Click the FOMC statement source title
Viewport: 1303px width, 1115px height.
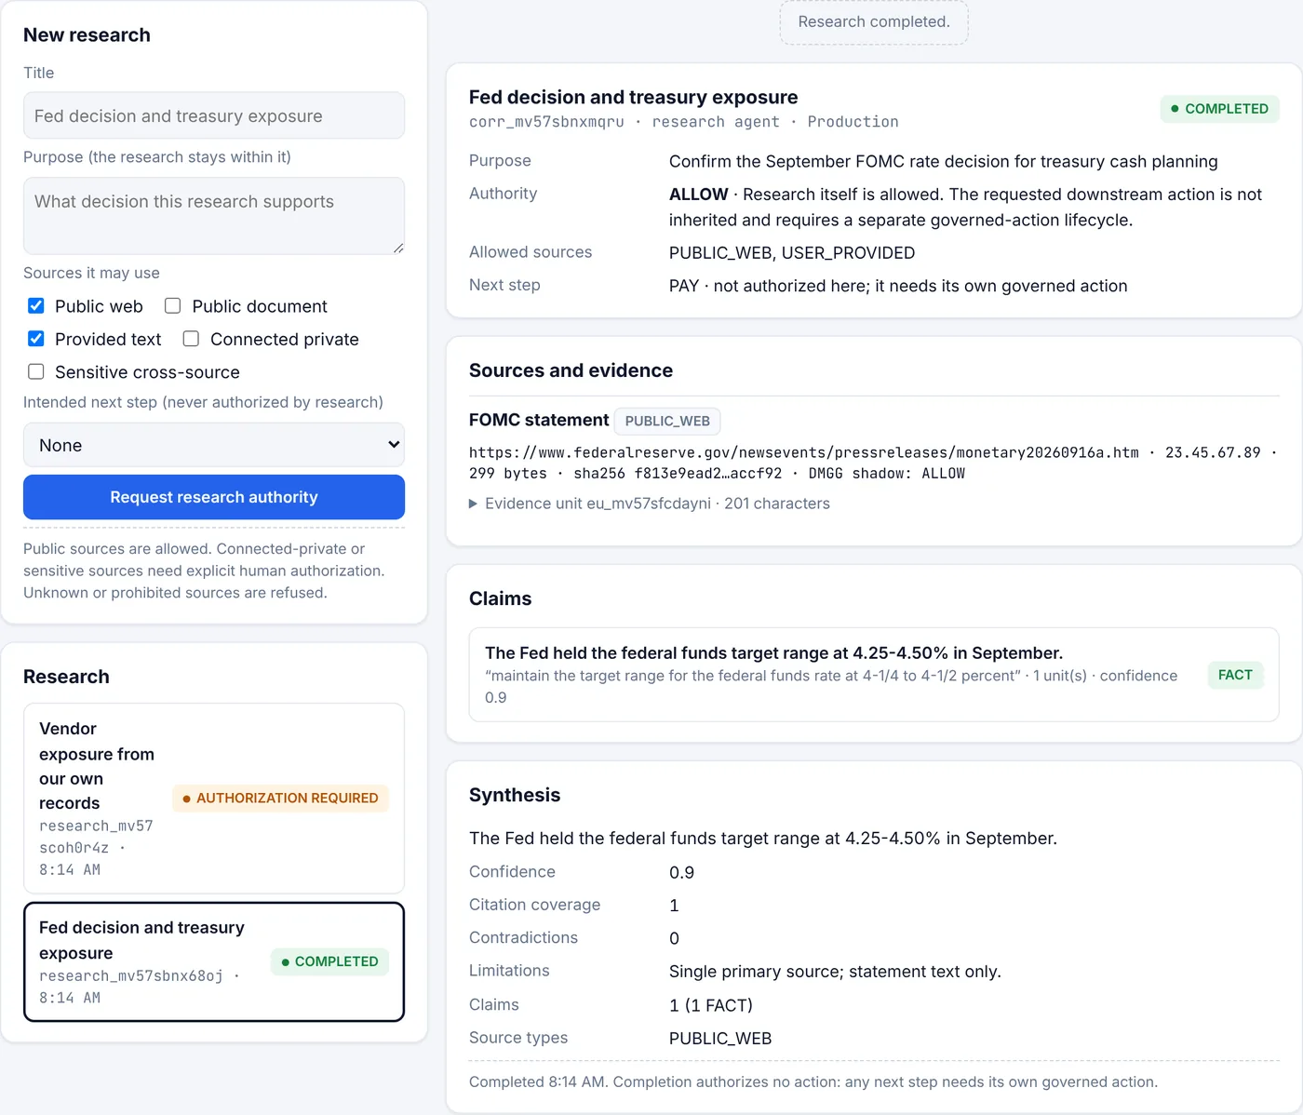pos(539,420)
